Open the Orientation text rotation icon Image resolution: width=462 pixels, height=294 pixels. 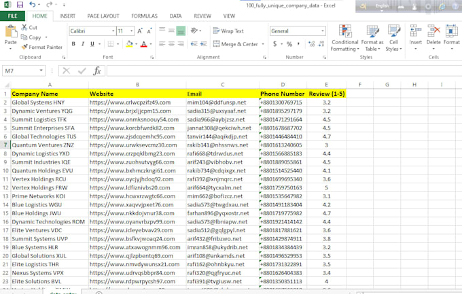click(194, 31)
